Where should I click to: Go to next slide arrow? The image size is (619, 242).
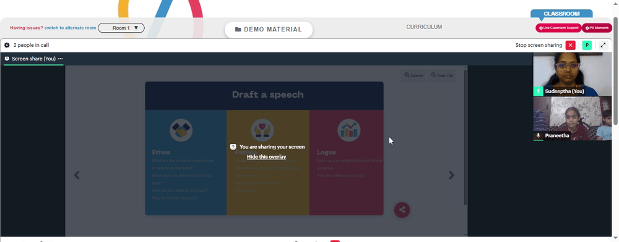(x=452, y=175)
